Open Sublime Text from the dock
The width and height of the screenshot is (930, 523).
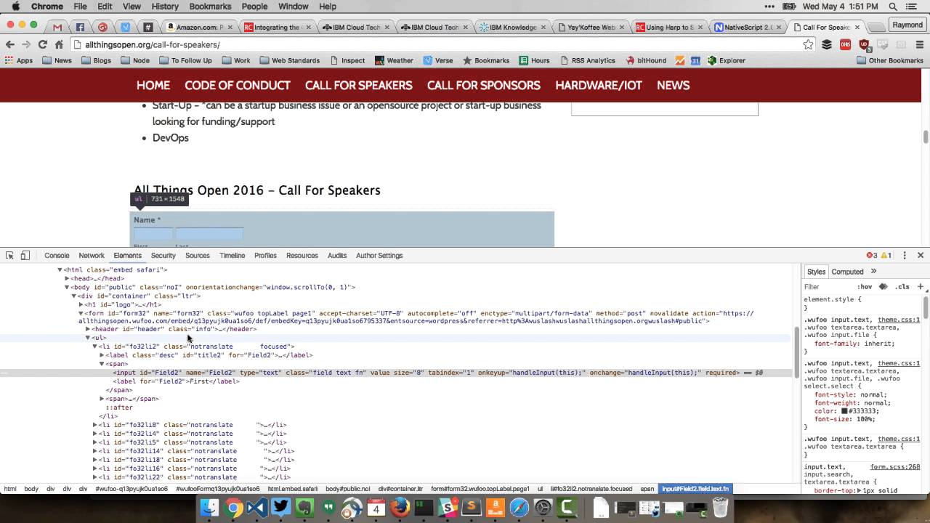coord(471,508)
